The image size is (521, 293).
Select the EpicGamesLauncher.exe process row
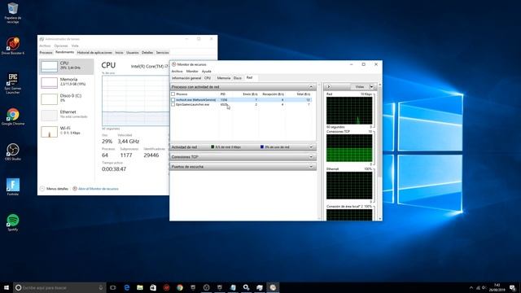tap(241, 104)
